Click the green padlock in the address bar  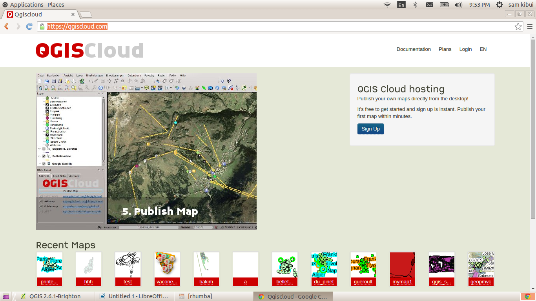(42, 26)
